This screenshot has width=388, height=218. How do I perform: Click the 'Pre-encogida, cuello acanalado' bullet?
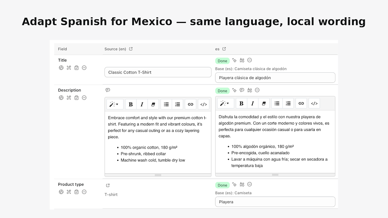261,153
